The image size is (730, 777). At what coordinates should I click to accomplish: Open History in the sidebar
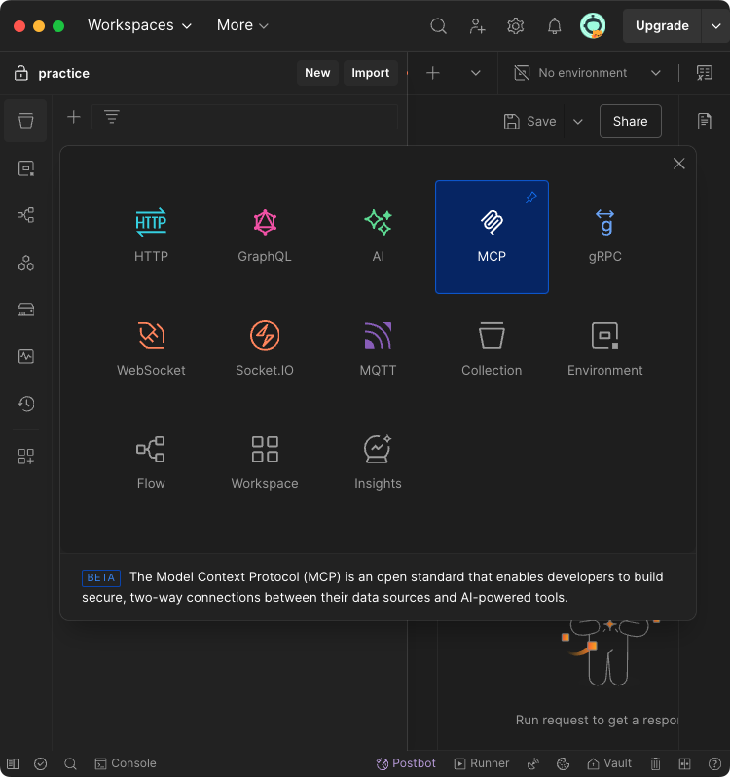25,404
